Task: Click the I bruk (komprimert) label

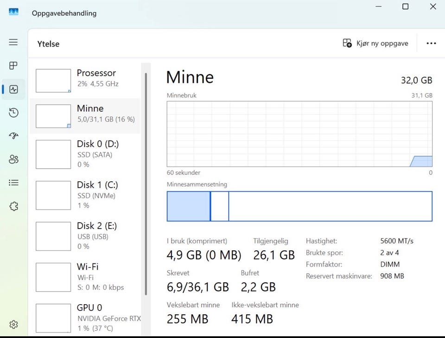Action: pos(197,241)
